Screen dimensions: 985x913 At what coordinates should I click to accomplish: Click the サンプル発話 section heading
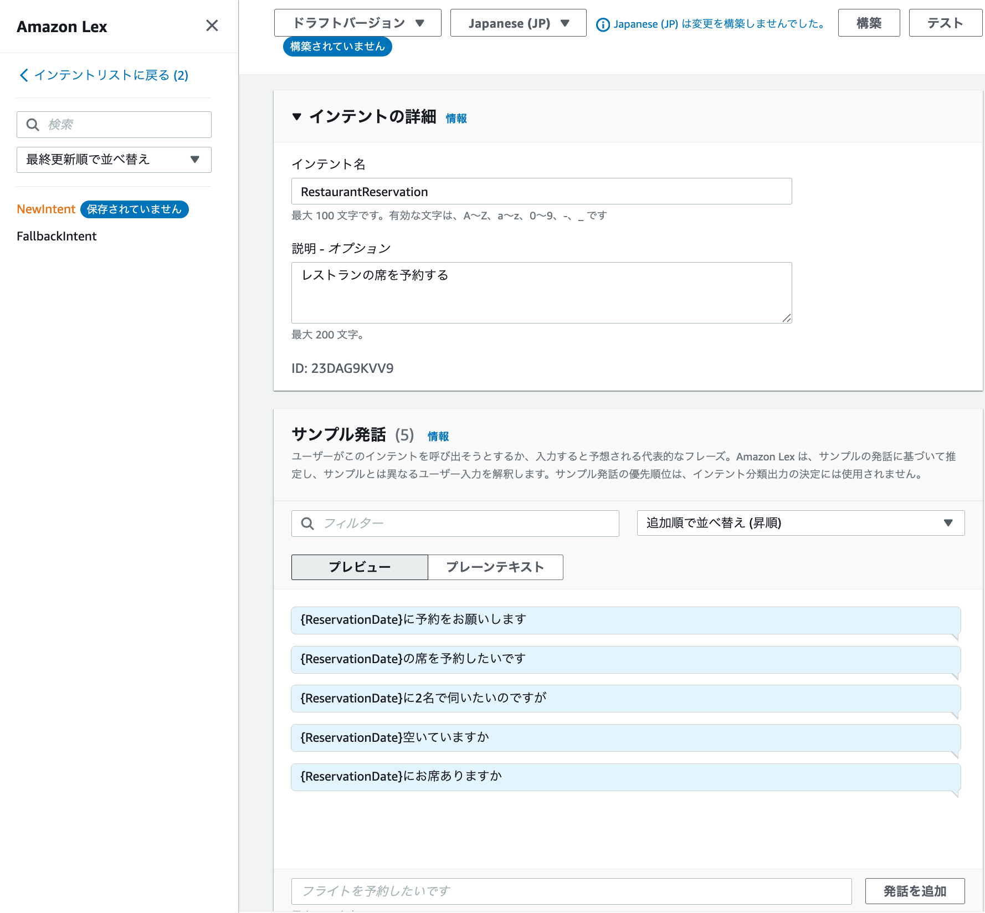click(x=338, y=435)
